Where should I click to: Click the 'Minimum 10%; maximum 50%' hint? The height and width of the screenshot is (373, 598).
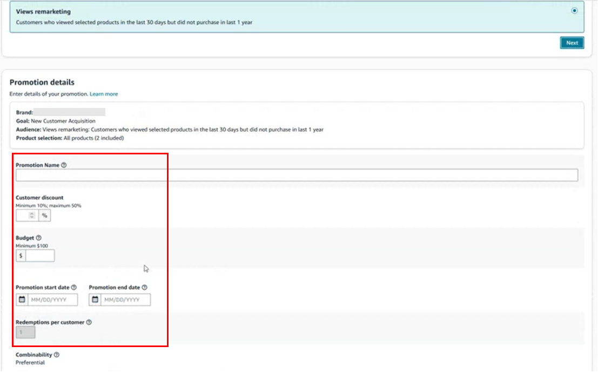pos(49,205)
